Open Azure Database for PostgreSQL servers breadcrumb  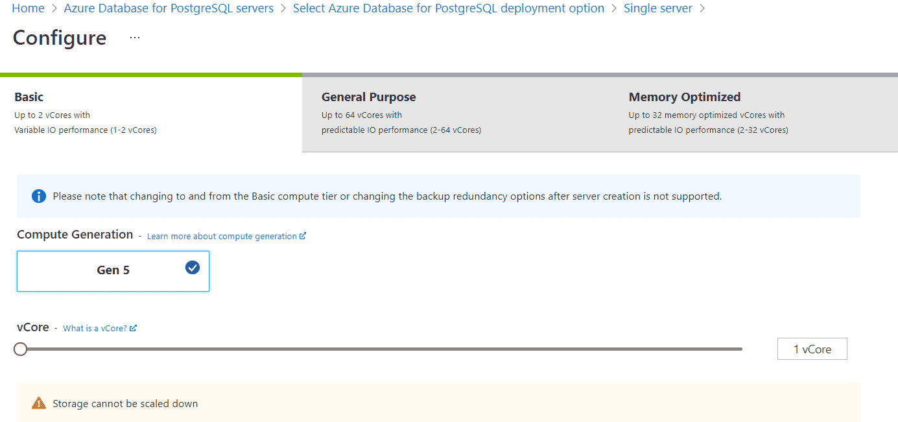(x=169, y=8)
